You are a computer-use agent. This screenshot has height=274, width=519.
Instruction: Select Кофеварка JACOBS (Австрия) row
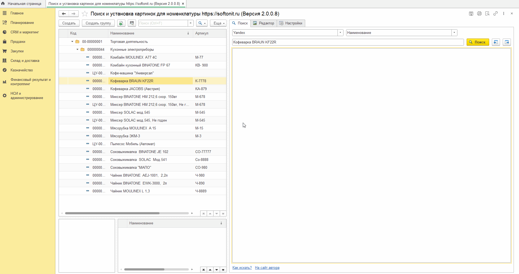(x=135, y=89)
